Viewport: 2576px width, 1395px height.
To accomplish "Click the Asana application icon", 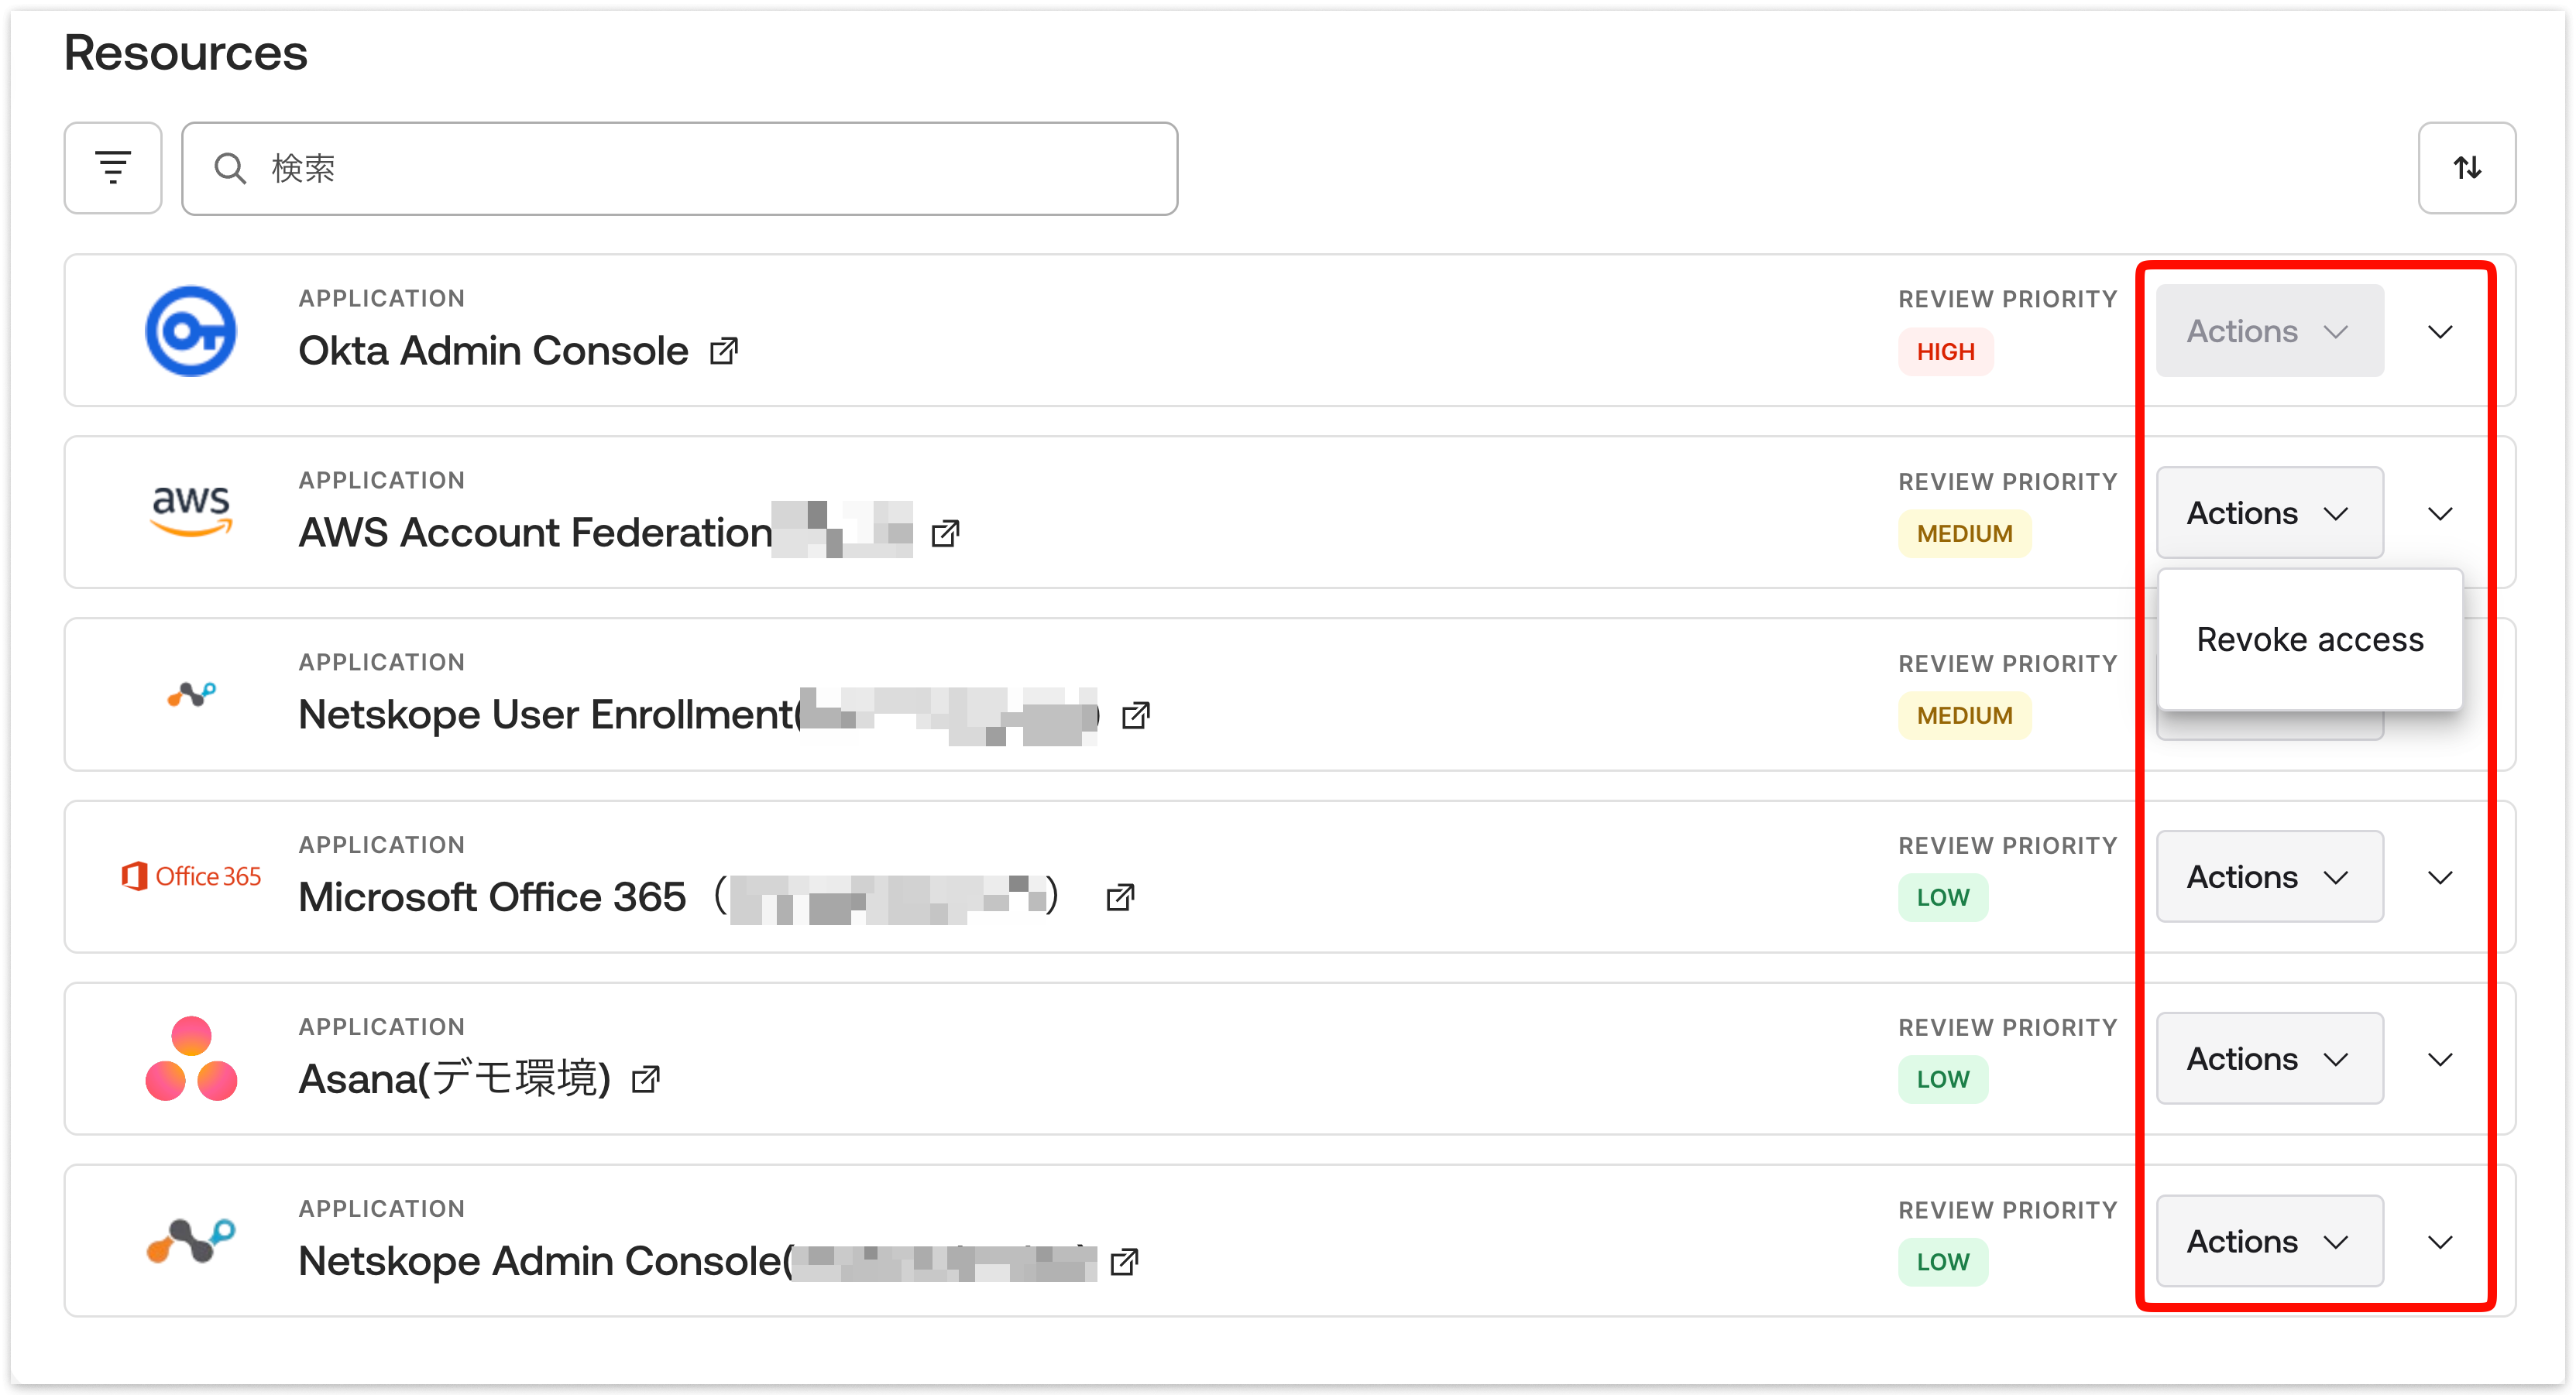I will [191, 1057].
